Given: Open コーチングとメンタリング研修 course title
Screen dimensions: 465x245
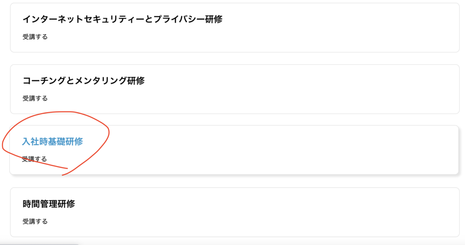Looking at the screenshot, I should pyautogui.click(x=83, y=81).
